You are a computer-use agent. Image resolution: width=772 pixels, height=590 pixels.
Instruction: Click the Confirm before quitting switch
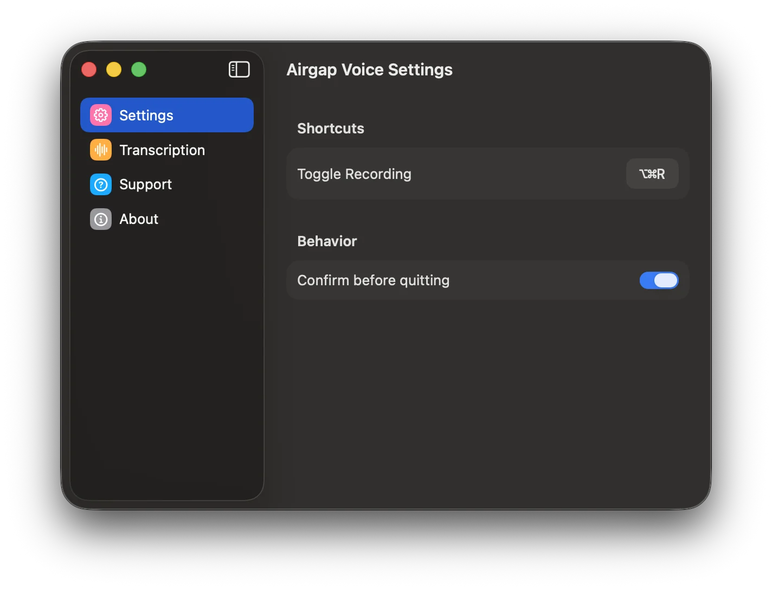(659, 280)
